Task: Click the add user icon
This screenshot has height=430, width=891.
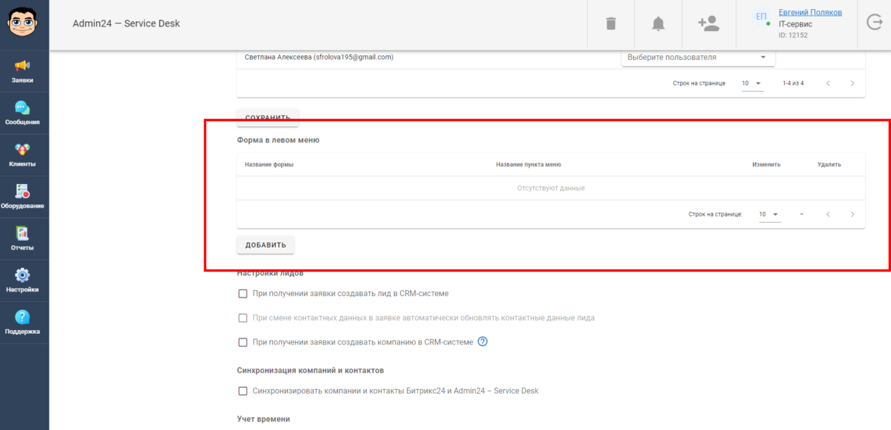Action: tap(708, 24)
